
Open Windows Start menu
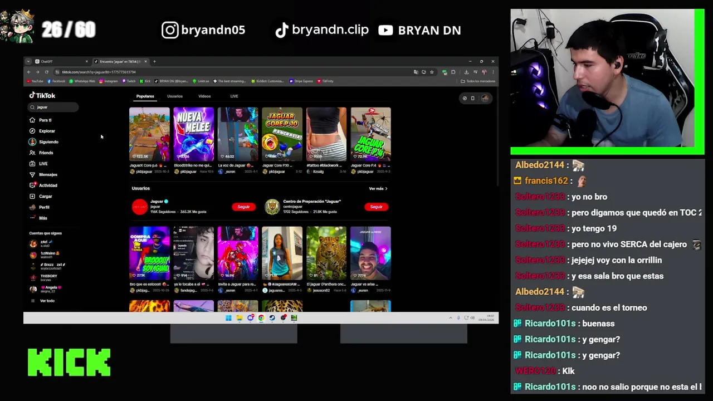[x=228, y=318]
